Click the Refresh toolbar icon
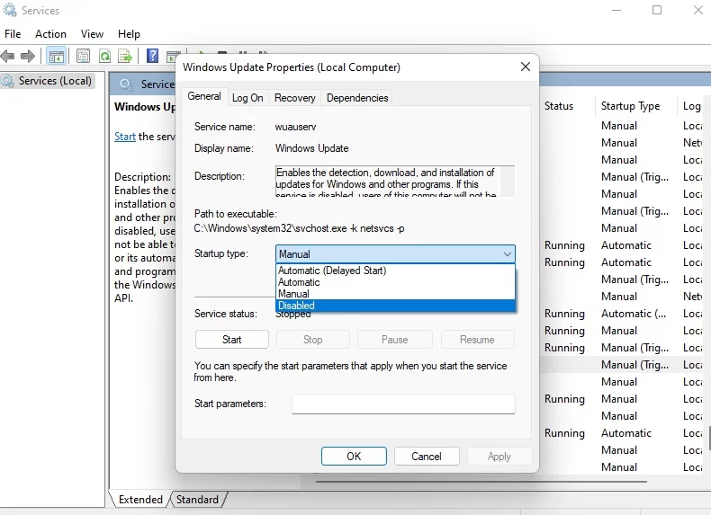711x515 pixels. click(104, 56)
